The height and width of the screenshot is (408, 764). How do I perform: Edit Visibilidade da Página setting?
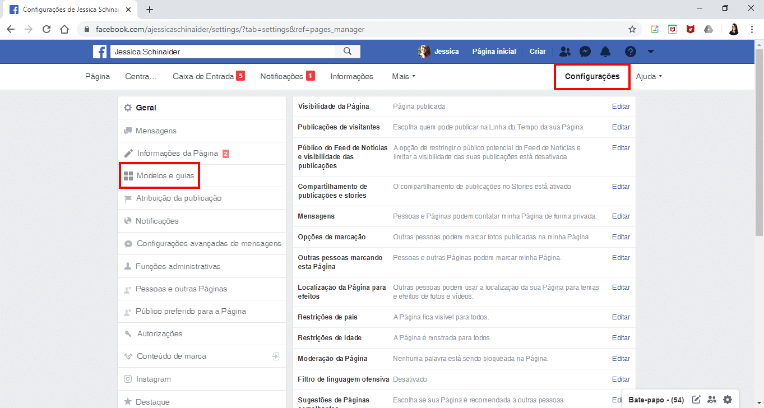pyautogui.click(x=621, y=106)
